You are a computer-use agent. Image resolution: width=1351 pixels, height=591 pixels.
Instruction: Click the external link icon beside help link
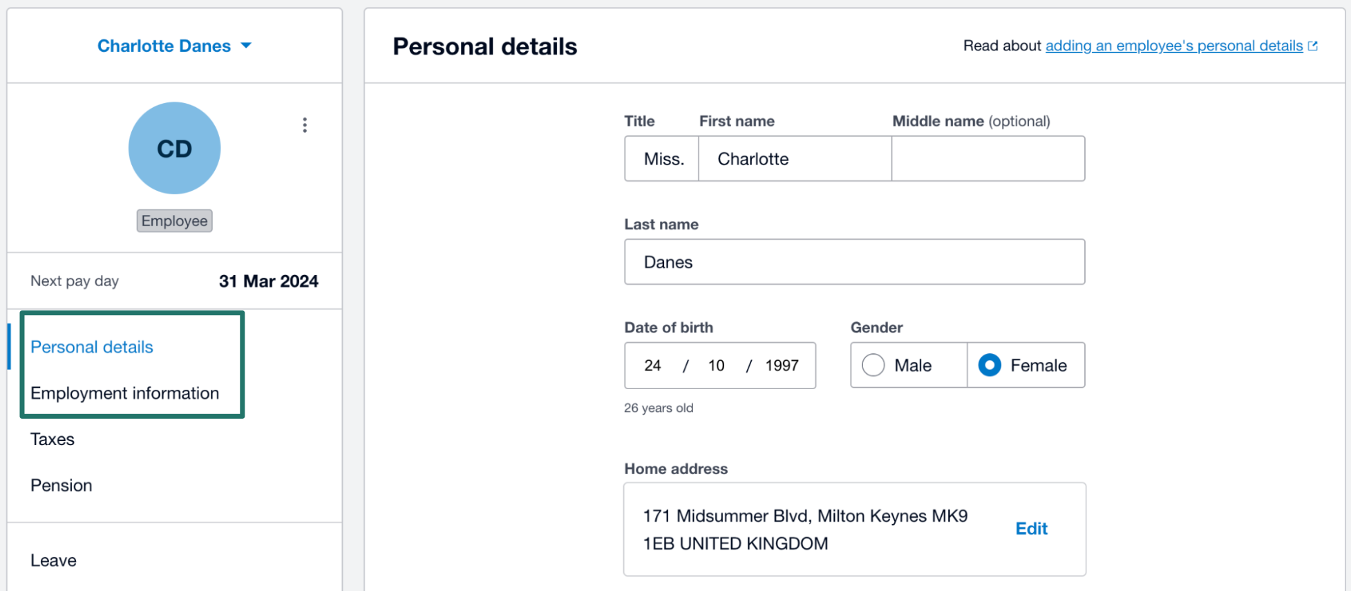coord(1313,46)
